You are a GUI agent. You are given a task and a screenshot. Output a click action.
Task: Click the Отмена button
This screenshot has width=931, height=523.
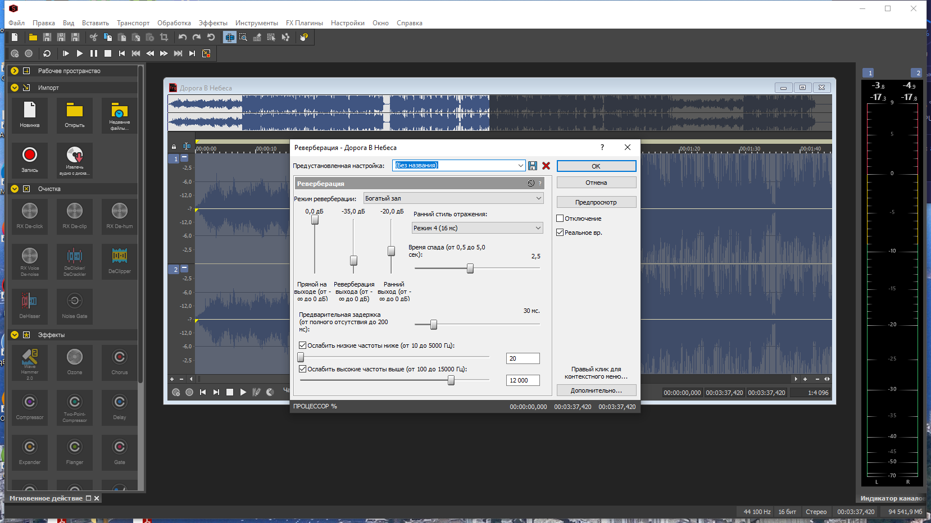(x=596, y=183)
